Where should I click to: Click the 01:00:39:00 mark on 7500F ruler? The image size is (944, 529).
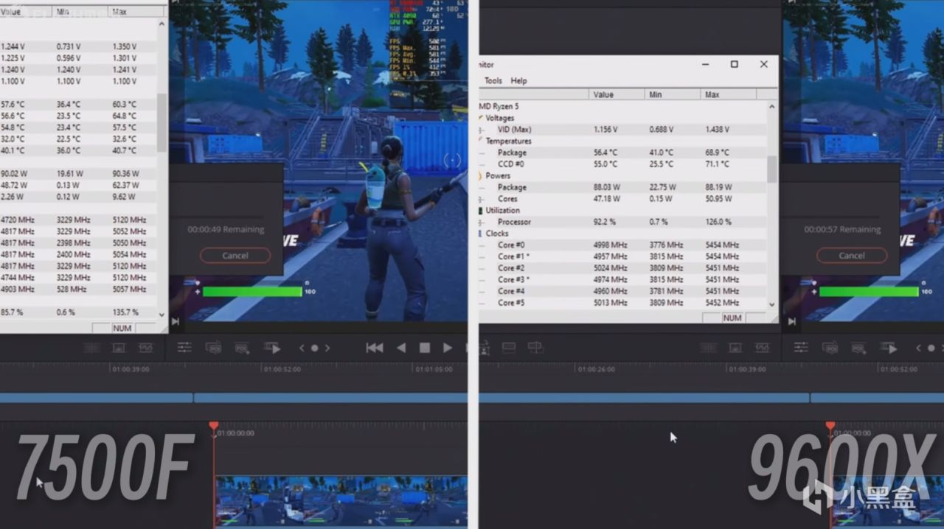point(131,369)
